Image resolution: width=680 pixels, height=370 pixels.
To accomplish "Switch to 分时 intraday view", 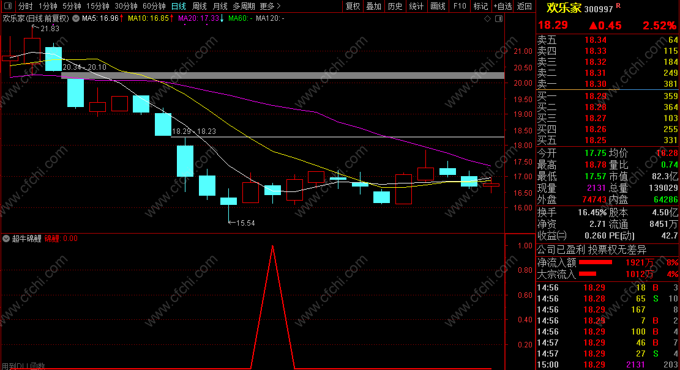I will pos(25,6).
